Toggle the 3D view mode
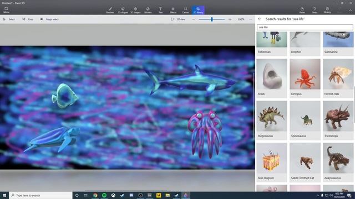The image size is (355, 199). 178,19
